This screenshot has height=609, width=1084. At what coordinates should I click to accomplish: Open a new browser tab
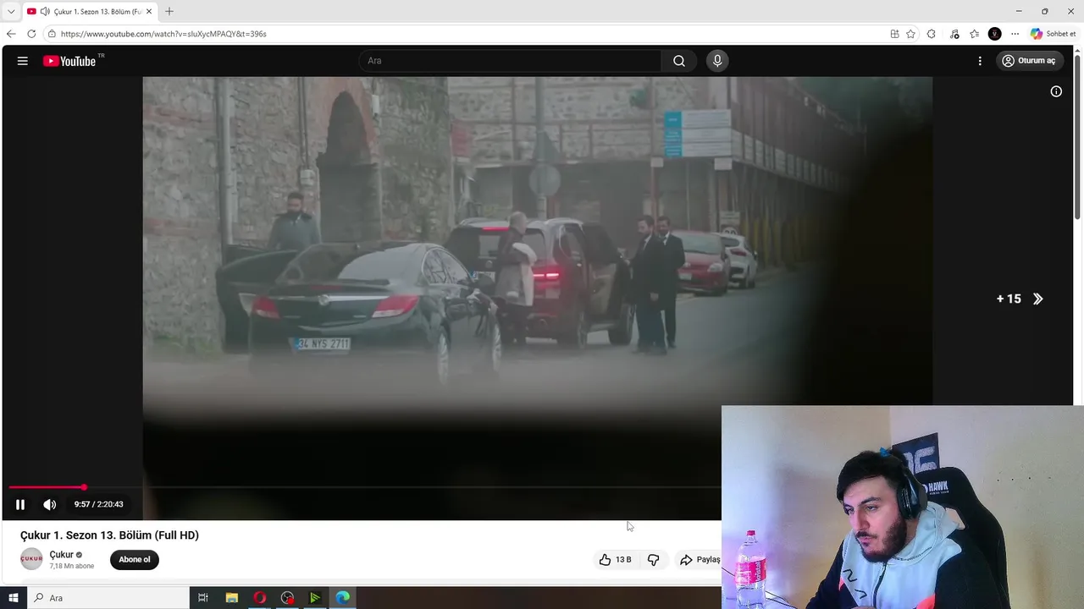(169, 12)
